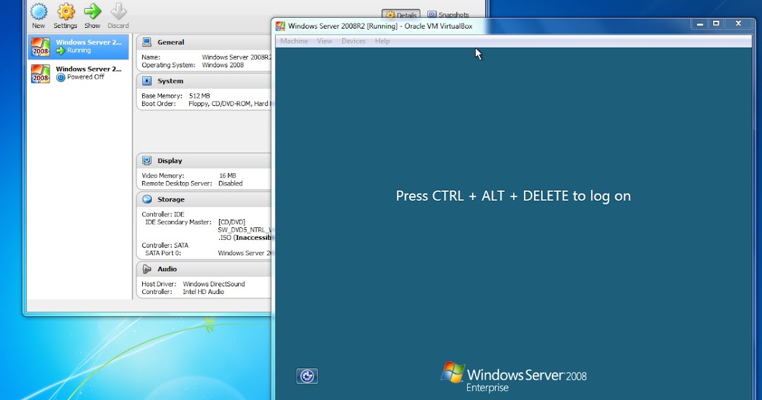Select the running Windows Server 2008 VM
Screen dimensions: 762x400
click(x=78, y=47)
